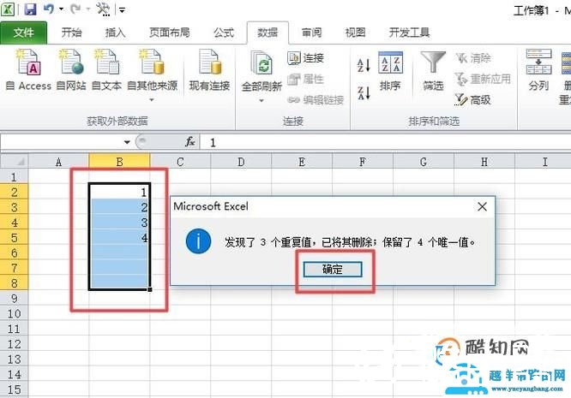This screenshot has height=398, width=571.
Task: Click the tools icon in quick access toolbar
Action: tap(103, 9)
